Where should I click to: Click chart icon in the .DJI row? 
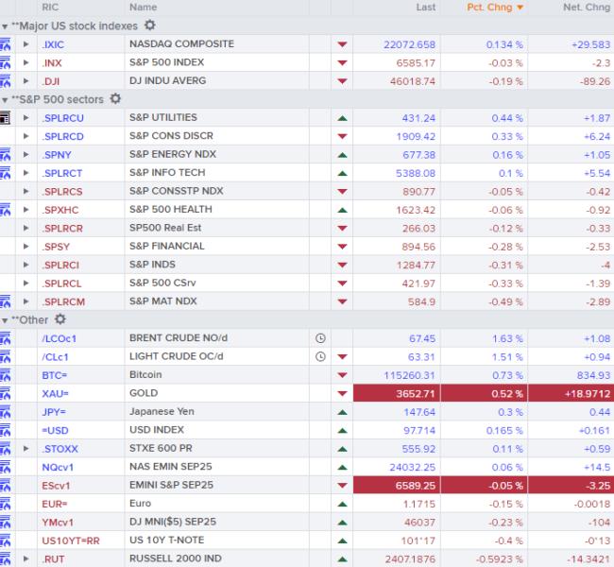coord(5,81)
